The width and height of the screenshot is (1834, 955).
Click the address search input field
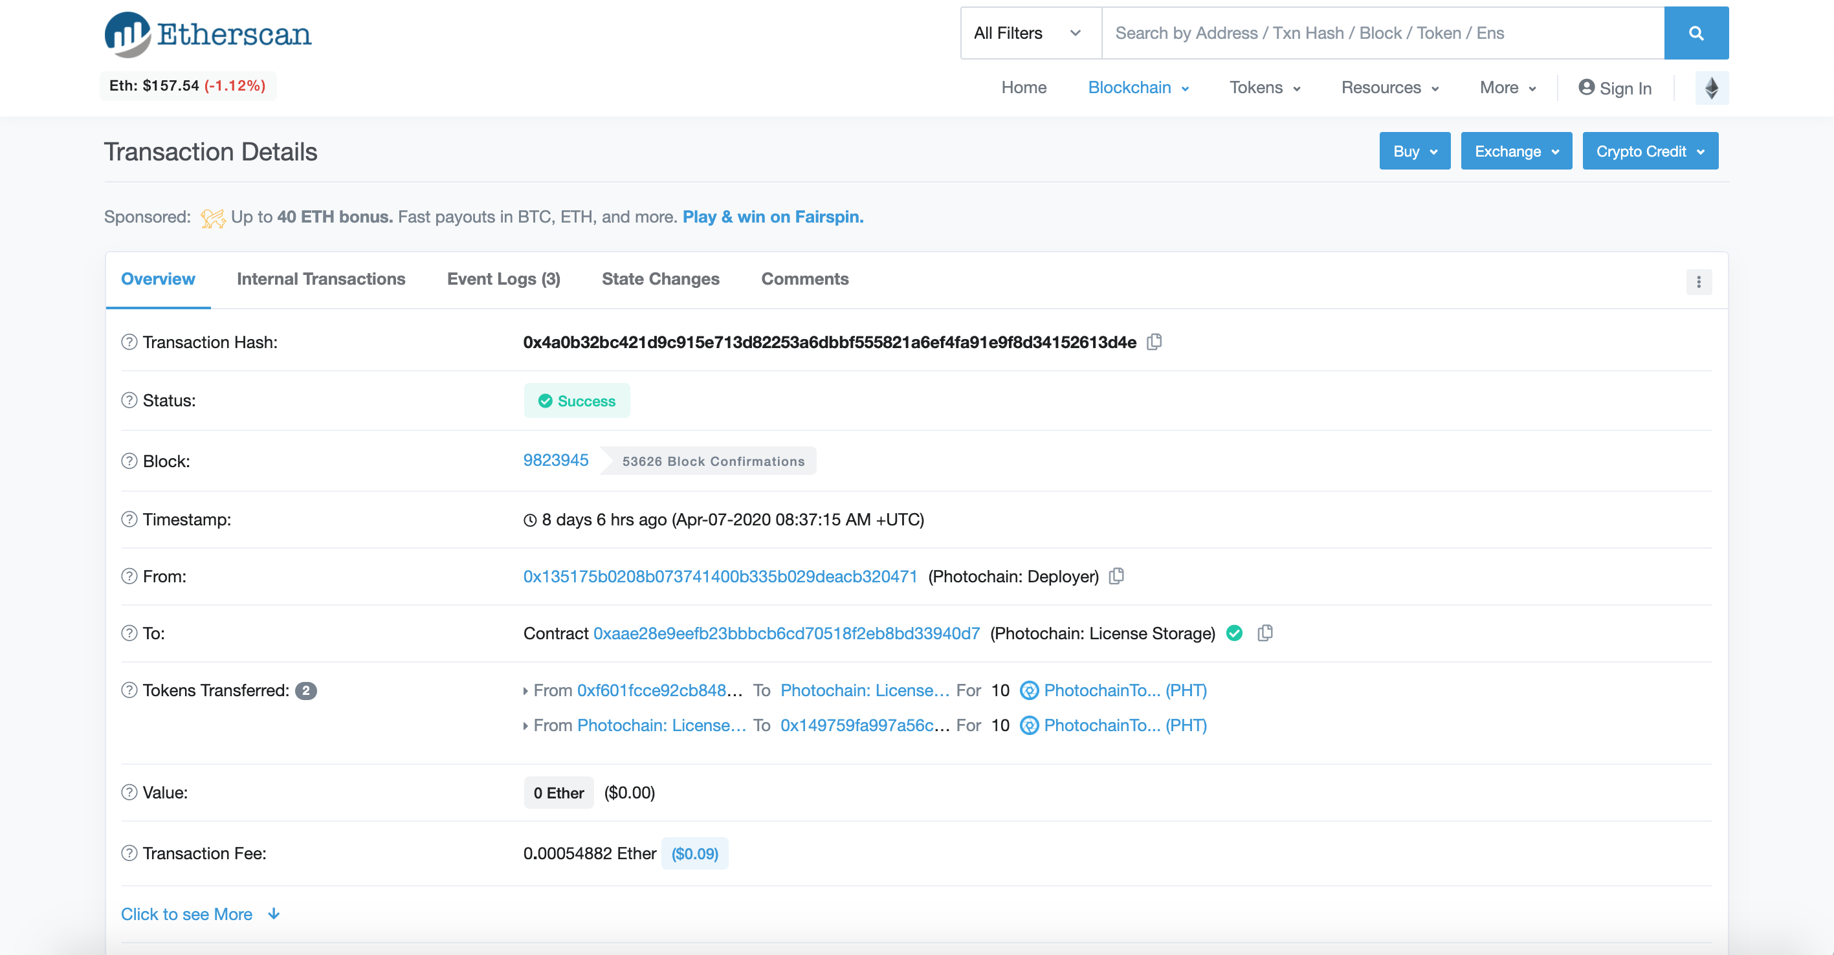1381,34
